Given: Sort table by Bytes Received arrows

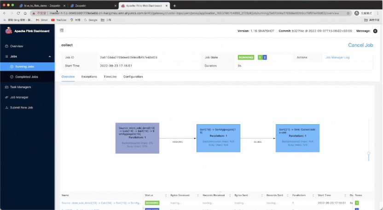Looking at the screenshot, I should pyautogui.click(x=198, y=195).
